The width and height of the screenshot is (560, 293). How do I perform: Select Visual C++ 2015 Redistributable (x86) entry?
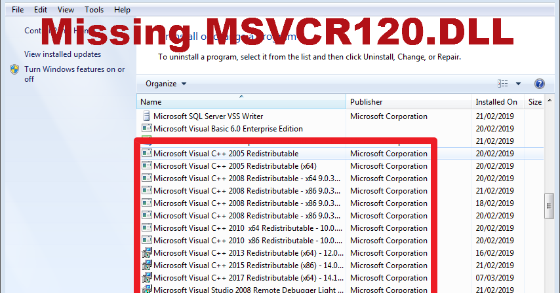(x=249, y=266)
